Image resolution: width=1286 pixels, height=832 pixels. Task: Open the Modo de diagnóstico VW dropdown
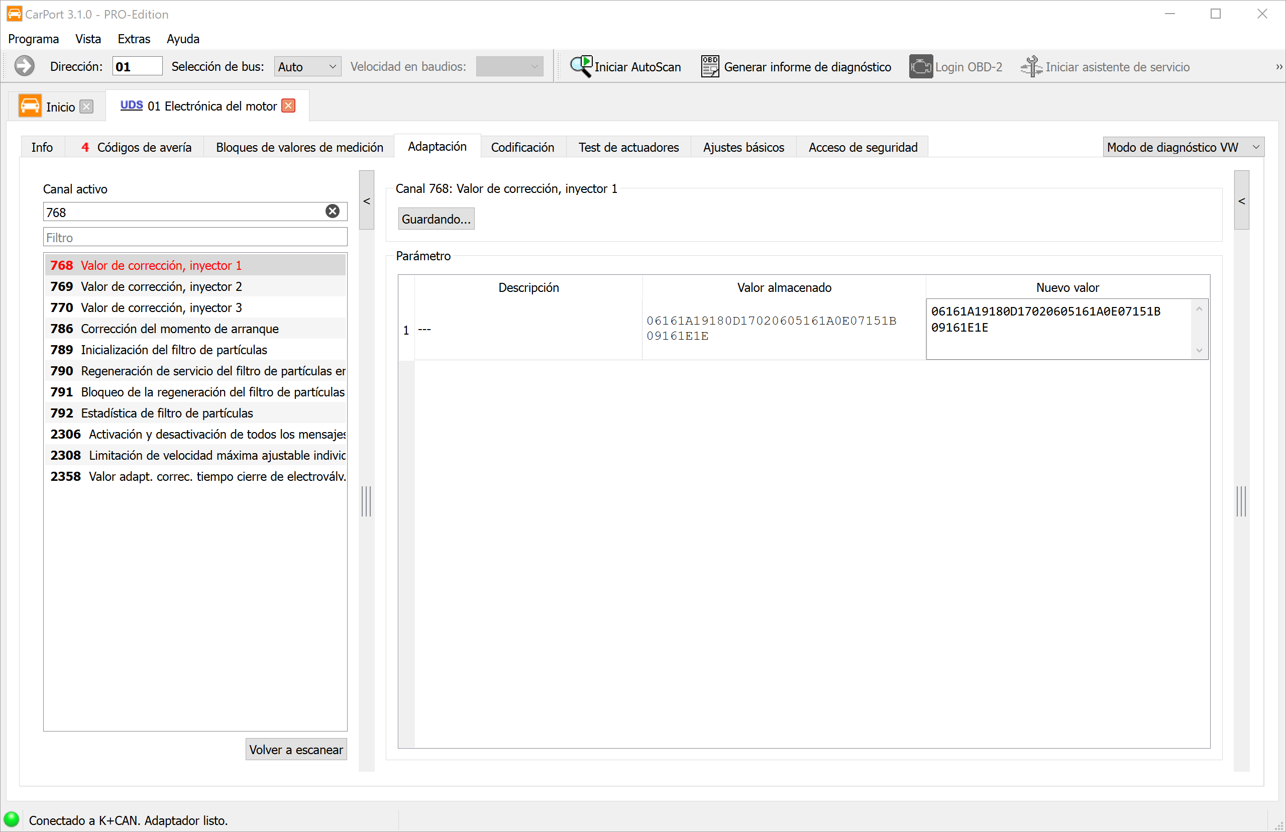click(1183, 147)
